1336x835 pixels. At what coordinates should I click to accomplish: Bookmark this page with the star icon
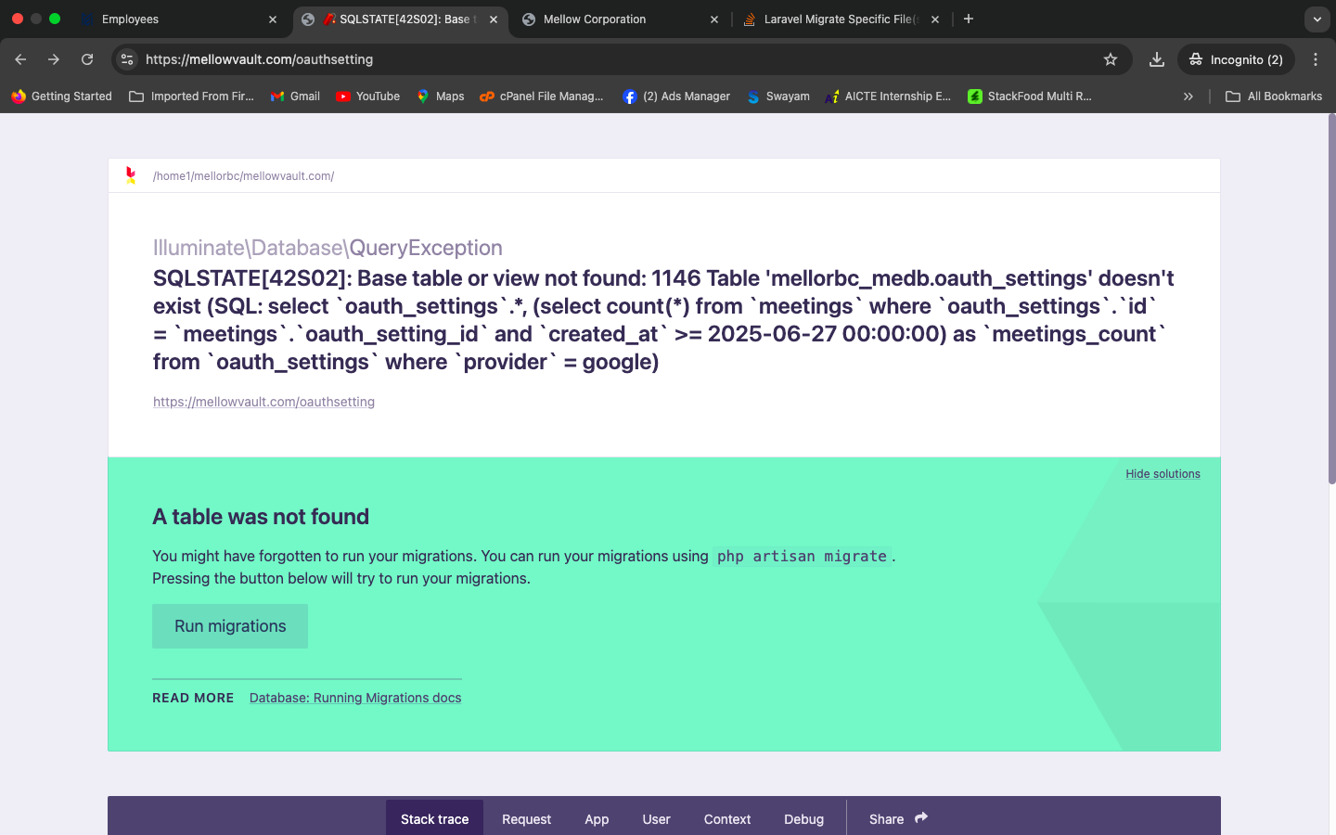pyautogui.click(x=1111, y=59)
